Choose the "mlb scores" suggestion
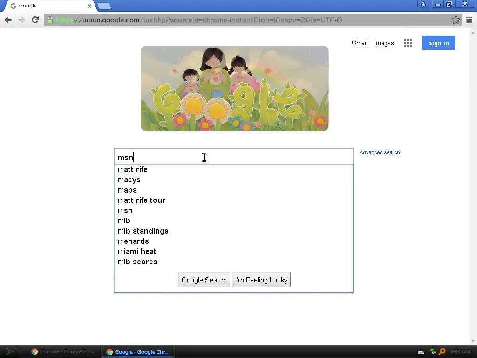 coord(234,262)
